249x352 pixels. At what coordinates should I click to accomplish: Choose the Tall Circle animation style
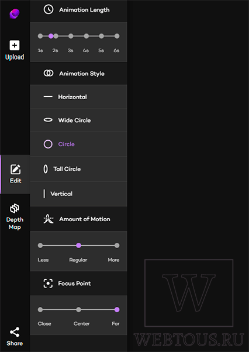[78, 169]
